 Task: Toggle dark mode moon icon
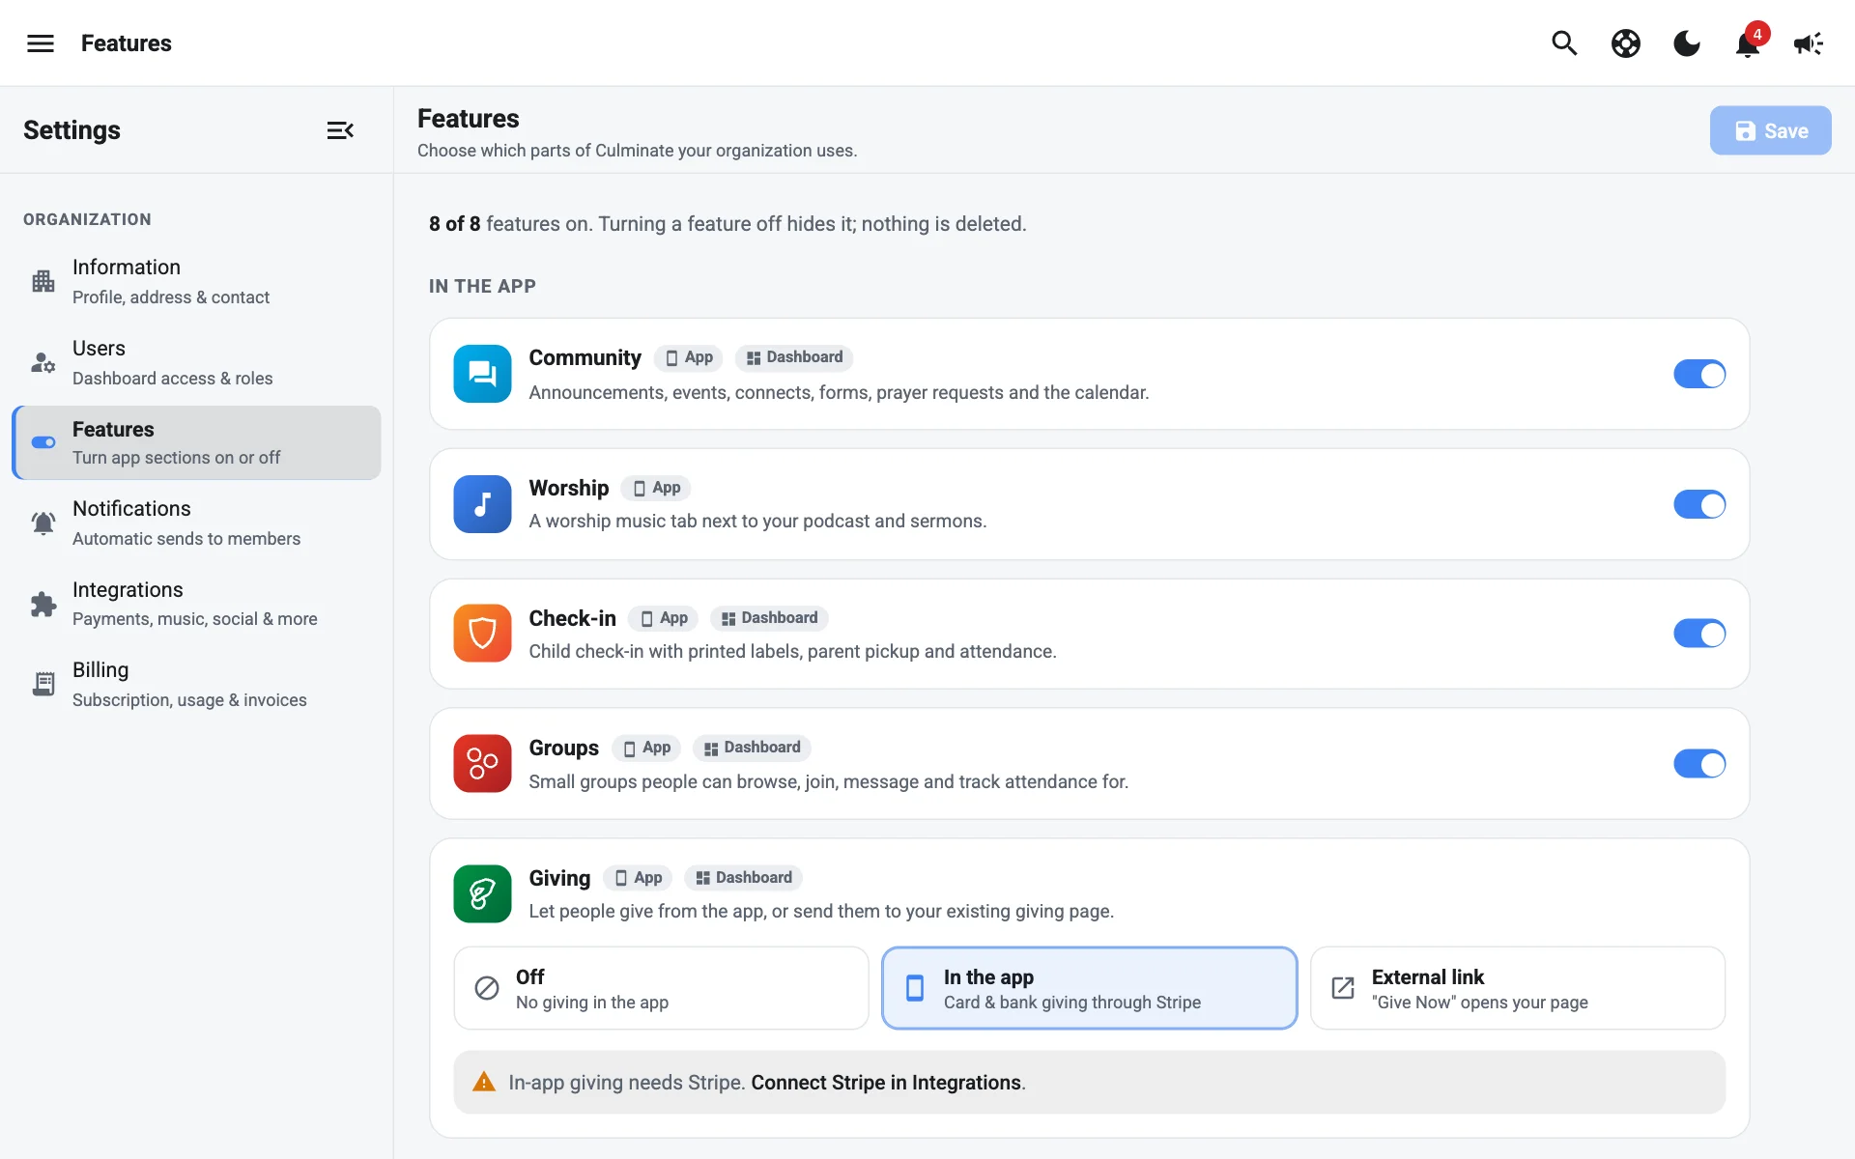[1687, 43]
